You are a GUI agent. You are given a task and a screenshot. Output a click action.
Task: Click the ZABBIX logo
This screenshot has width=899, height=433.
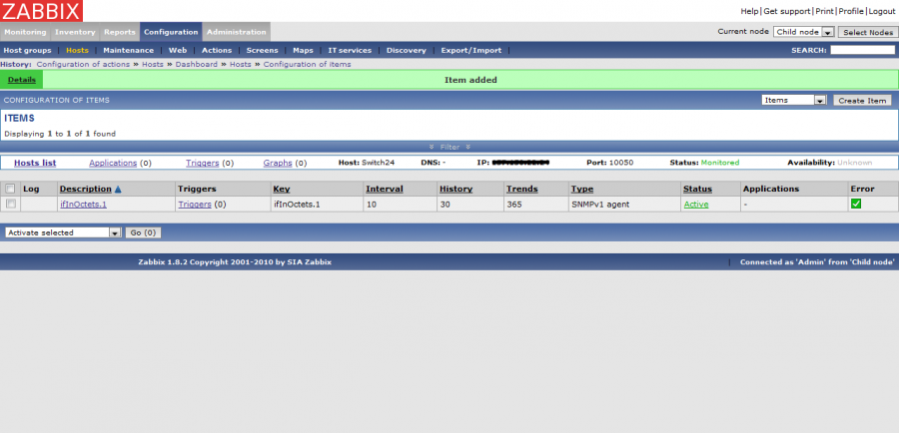click(41, 11)
